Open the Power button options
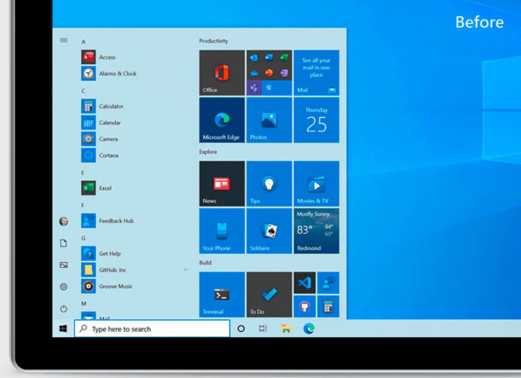The height and width of the screenshot is (378, 521). pyautogui.click(x=63, y=309)
